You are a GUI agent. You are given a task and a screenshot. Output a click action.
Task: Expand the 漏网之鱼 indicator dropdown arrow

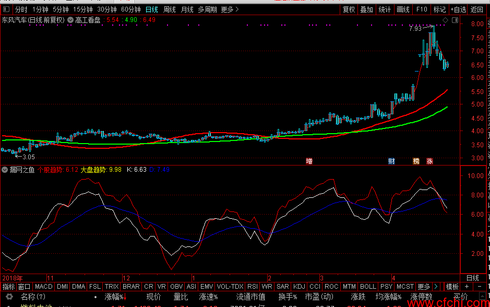point(5,170)
